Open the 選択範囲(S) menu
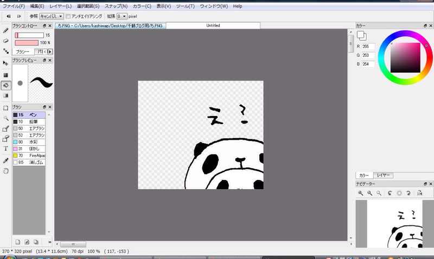Screen dimensions: 434x259 (88, 6)
